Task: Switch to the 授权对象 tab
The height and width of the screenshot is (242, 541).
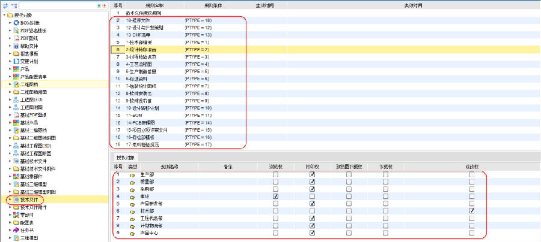Action: coord(125,158)
